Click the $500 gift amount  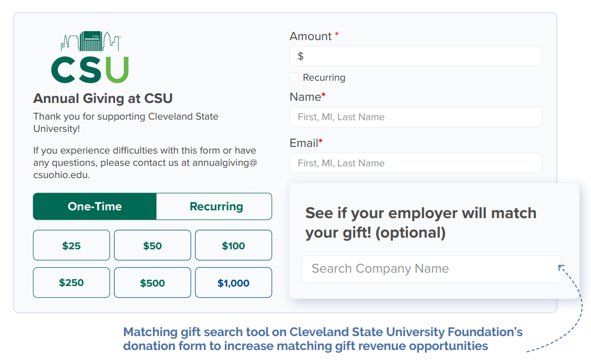pyautogui.click(x=152, y=282)
